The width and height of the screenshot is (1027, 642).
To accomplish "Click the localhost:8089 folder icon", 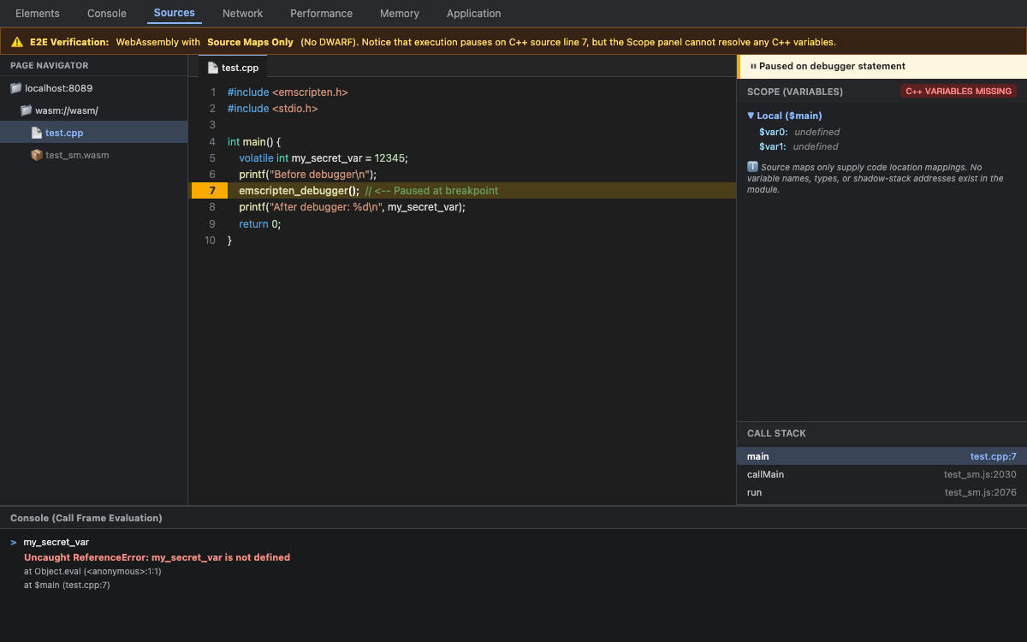I will (x=15, y=88).
